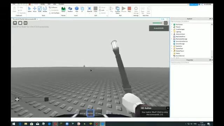224x126 pixels.
Task: Expand the Workspace node
Action: tap(172, 24)
